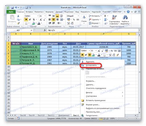Click the Удалить button in Ячейки group

[95, 19]
